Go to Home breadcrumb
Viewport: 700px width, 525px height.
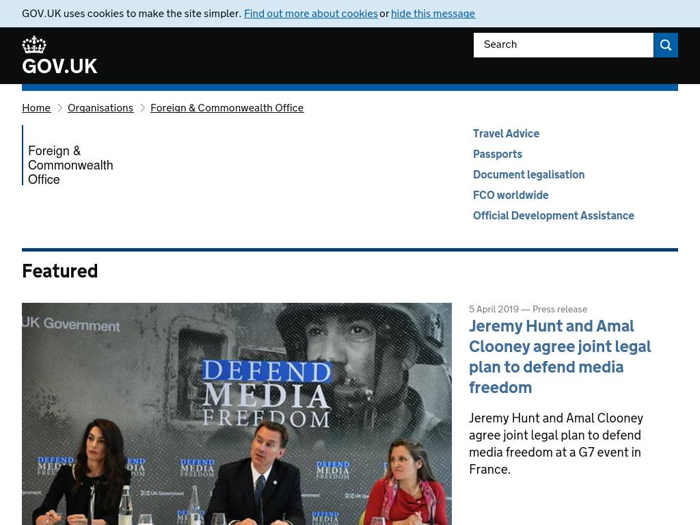tap(36, 108)
